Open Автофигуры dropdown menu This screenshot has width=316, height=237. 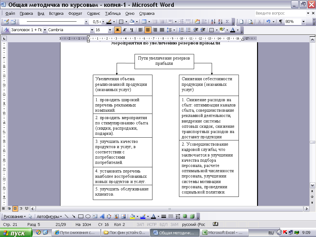(x=49, y=216)
